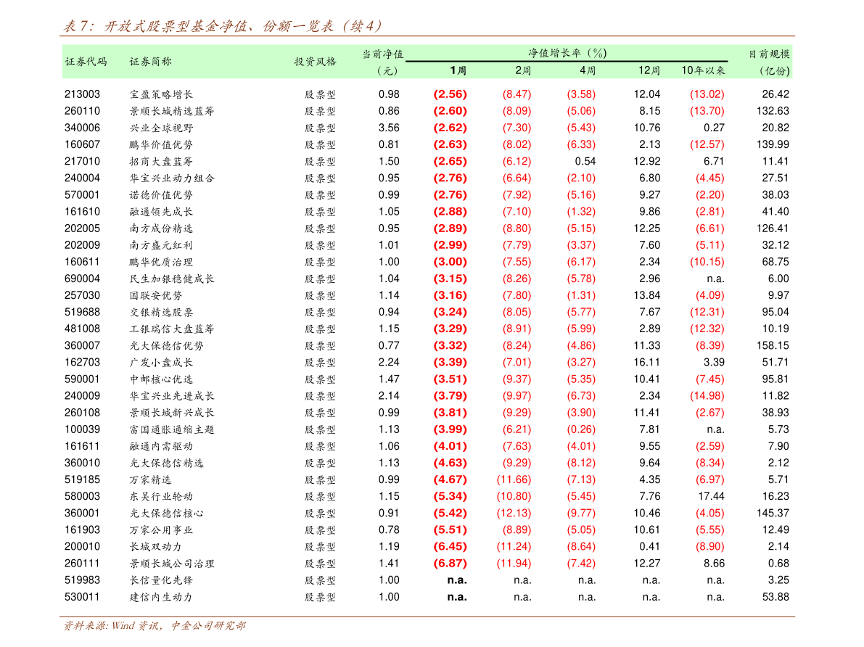
Task: Click fund name 长信量化先锋
Action: 161,580
